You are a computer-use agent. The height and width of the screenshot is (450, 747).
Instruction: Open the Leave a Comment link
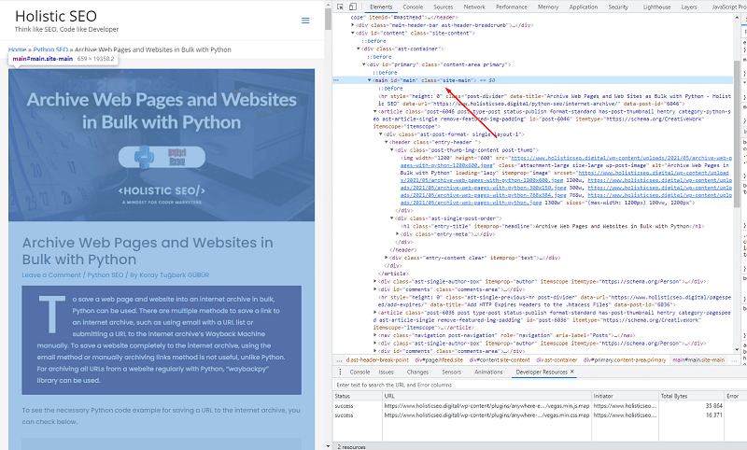coord(51,275)
